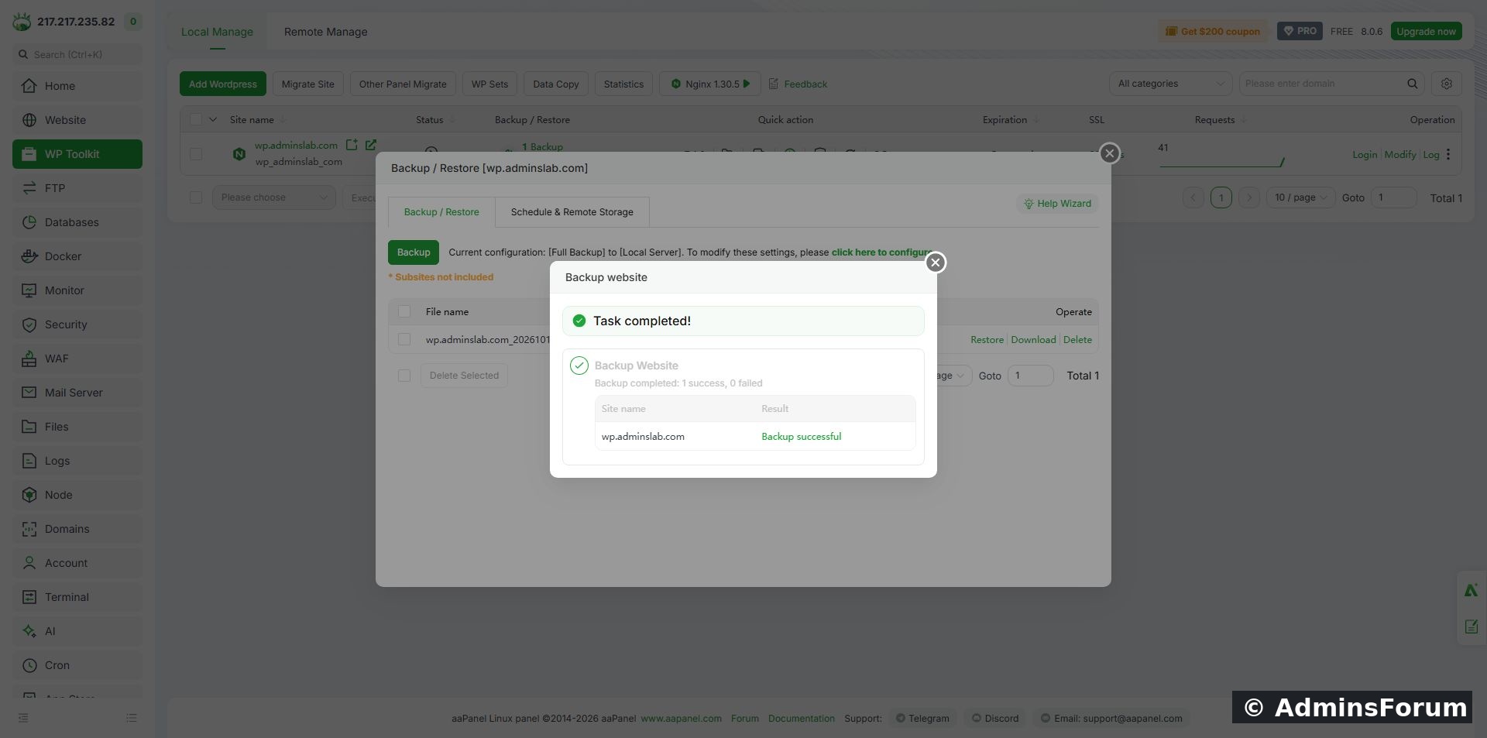Open the Please choose batch dropdown
The width and height of the screenshot is (1487, 738).
coord(274,197)
